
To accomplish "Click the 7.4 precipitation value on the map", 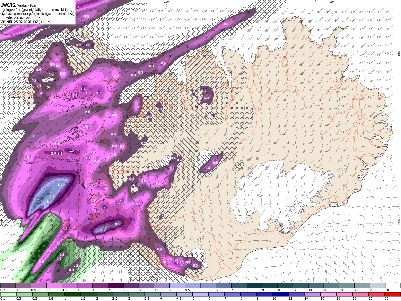I will [40, 201].
